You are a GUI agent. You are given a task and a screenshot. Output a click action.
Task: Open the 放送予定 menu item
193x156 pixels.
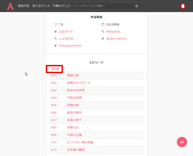[24, 6]
